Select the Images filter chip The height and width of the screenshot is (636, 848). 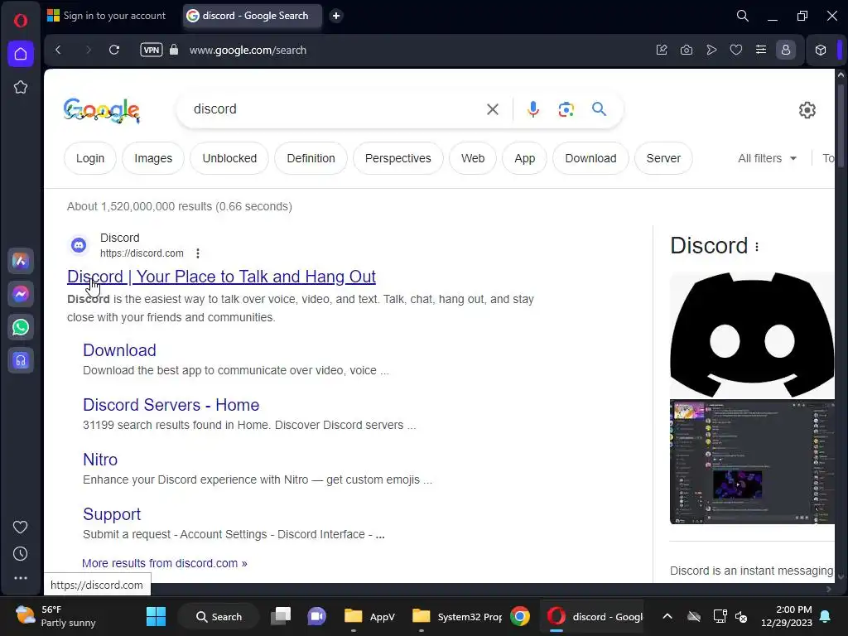coord(153,158)
